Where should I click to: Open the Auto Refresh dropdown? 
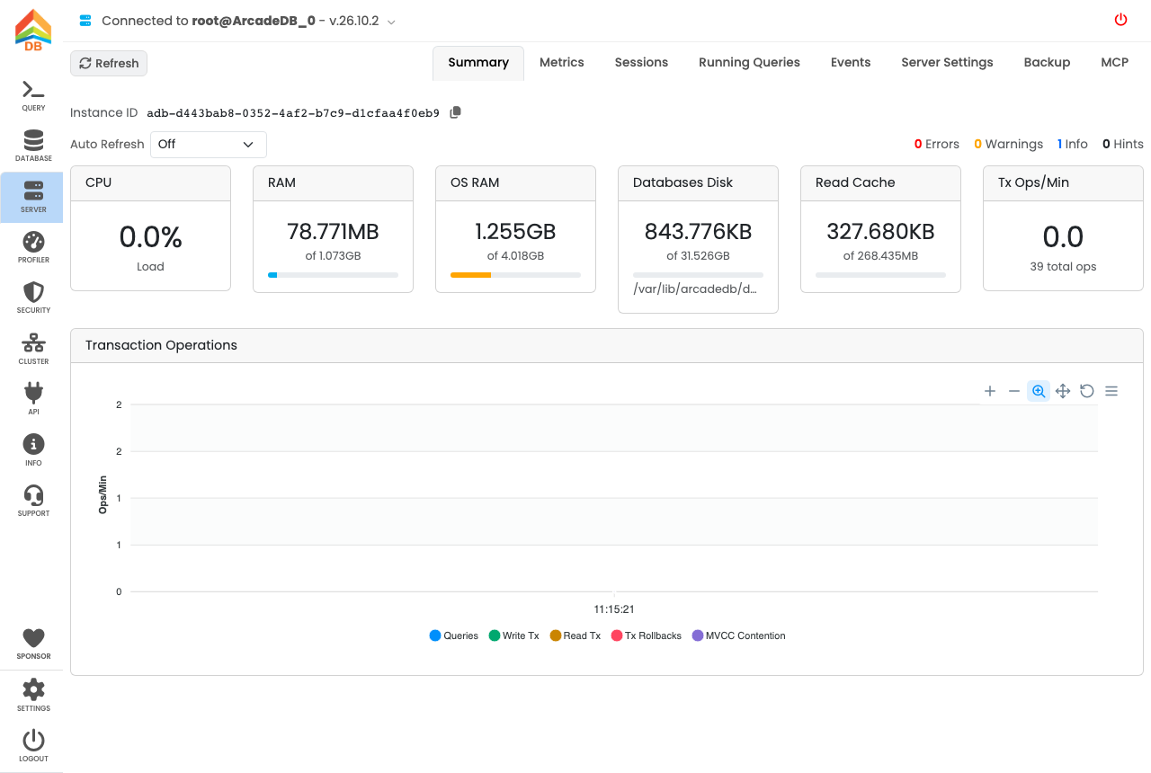coord(209,144)
